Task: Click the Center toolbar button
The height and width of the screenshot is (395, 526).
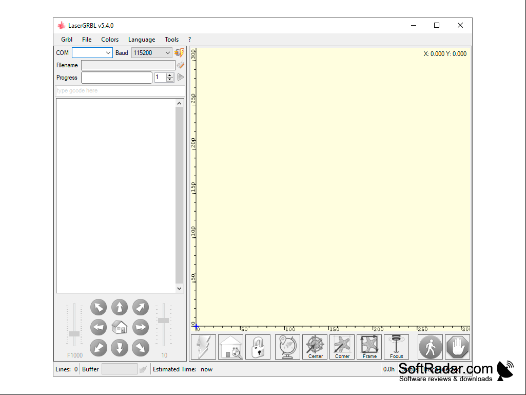Action: 315,347
